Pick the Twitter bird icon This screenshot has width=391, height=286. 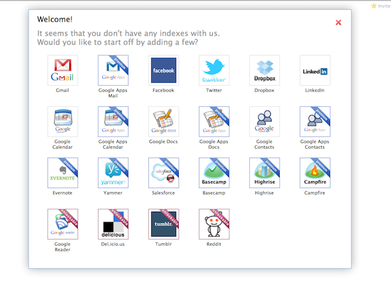(x=214, y=71)
